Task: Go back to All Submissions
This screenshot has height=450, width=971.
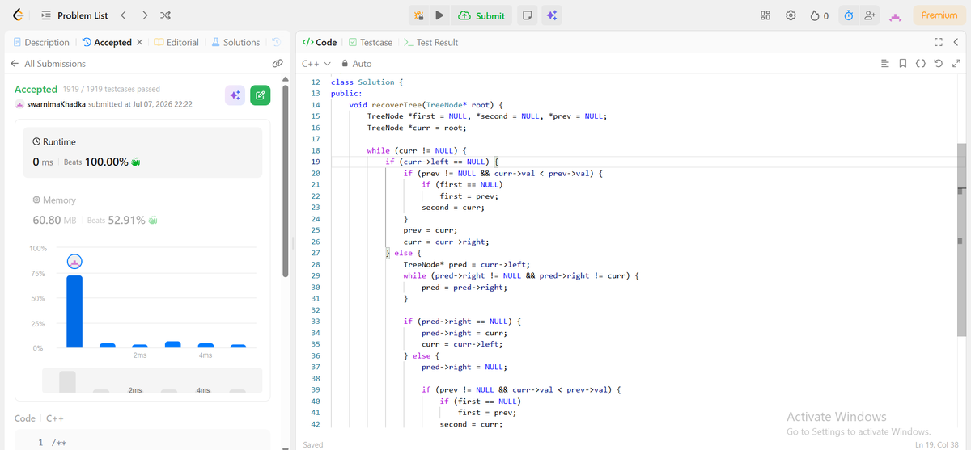Action: [48, 64]
